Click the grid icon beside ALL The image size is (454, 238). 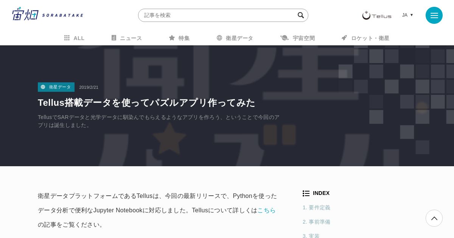(x=67, y=38)
